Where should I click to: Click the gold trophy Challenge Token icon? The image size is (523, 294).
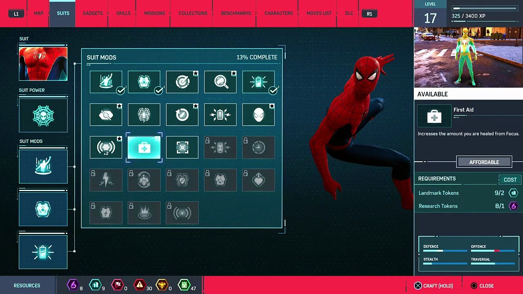pos(162,285)
